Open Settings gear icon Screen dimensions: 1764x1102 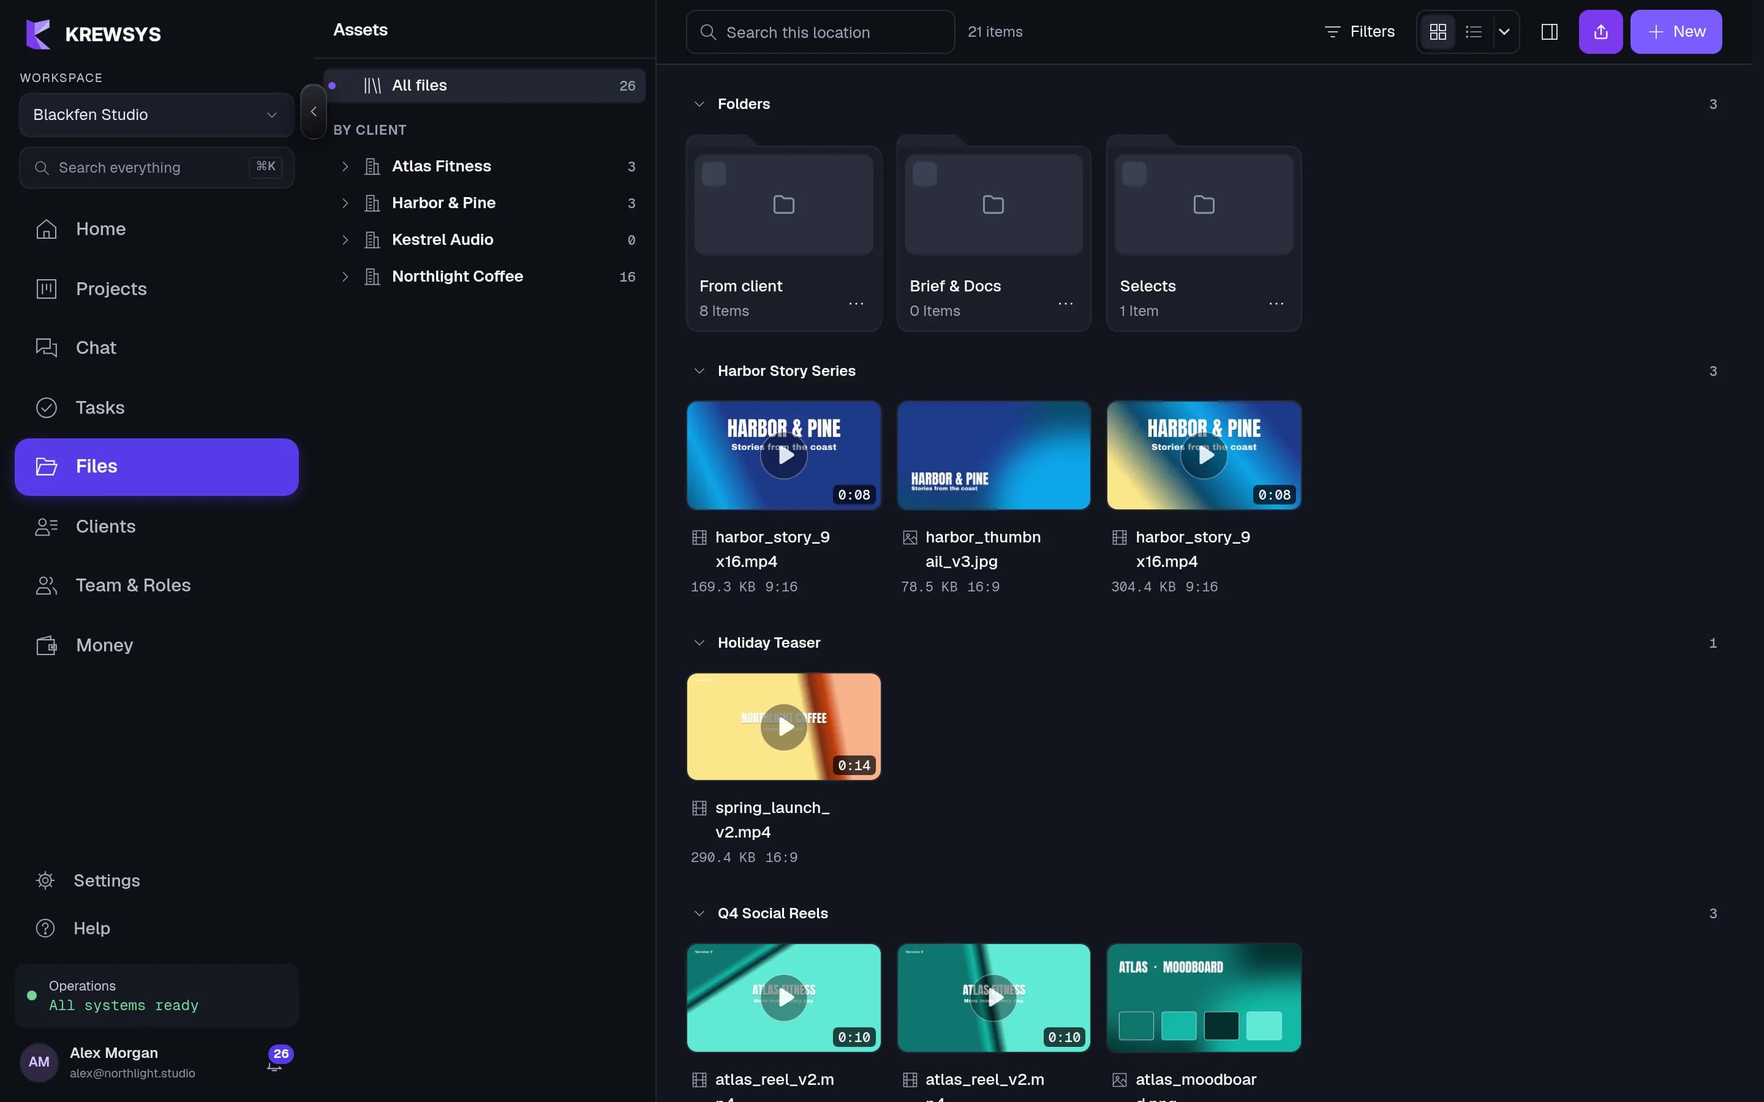click(45, 880)
